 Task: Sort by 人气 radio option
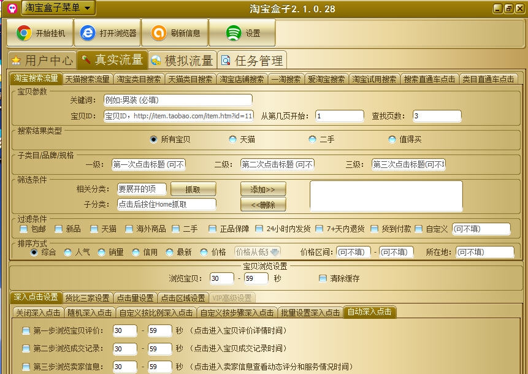(67, 252)
